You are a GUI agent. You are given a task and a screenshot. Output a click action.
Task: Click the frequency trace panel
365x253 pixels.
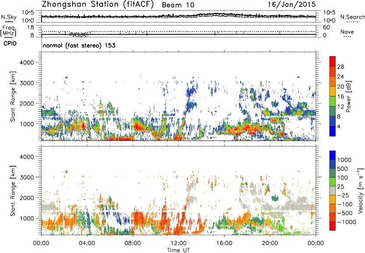(x=178, y=31)
